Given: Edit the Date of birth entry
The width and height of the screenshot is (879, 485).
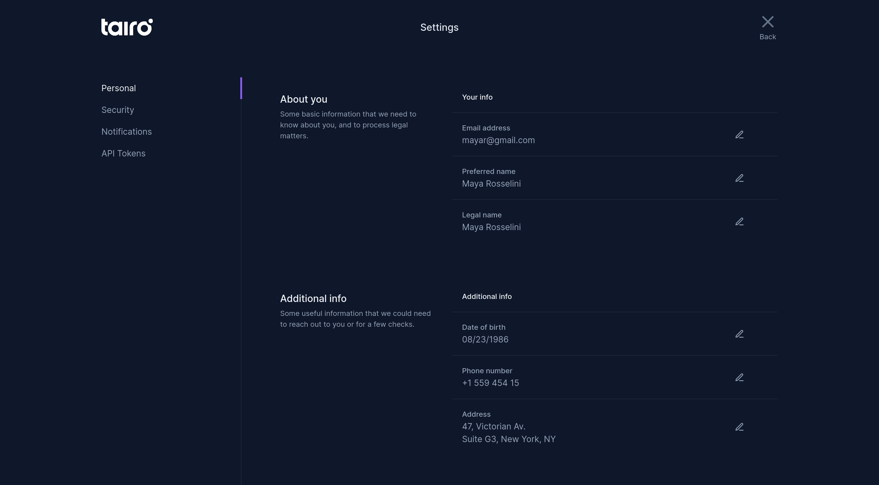Looking at the screenshot, I should [739, 334].
